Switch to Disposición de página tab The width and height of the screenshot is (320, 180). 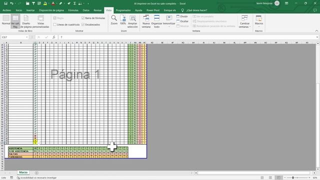[x=51, y=10]
